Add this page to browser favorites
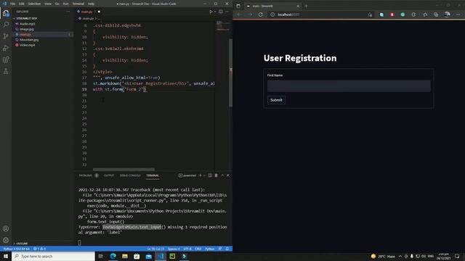This screenshot has height=261, width=465. point(370,14)
